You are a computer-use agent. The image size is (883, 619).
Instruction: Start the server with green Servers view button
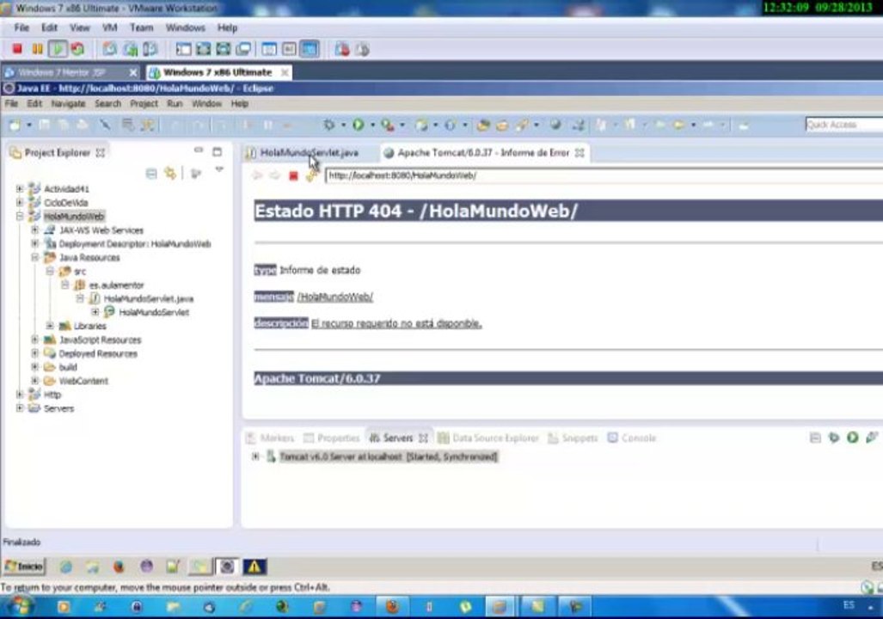853,437
